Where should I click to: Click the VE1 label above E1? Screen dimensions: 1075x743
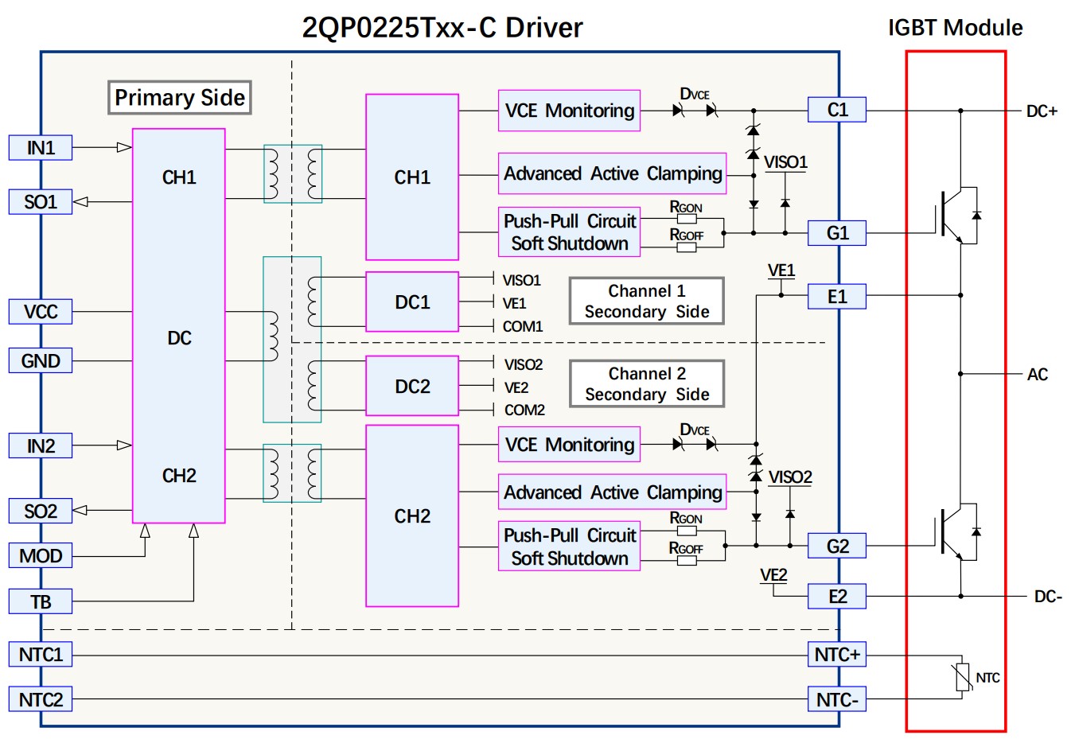pos(781,270)
